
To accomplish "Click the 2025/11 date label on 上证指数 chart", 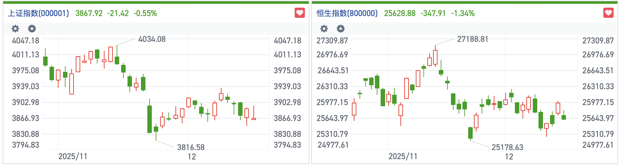I will point(73,156).
